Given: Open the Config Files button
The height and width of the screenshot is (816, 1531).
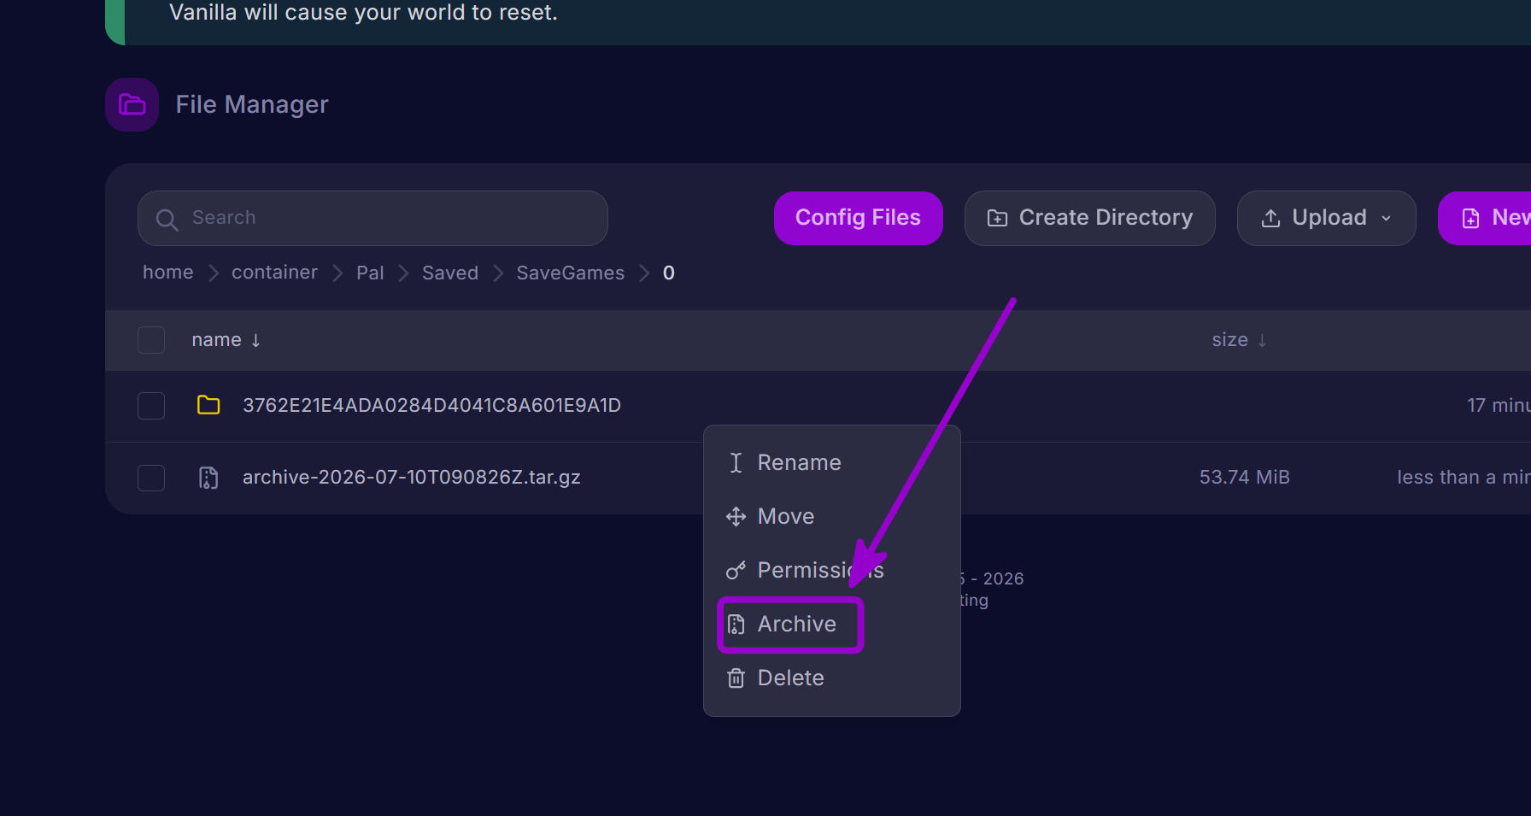Looking at the screenshot, I should (858, 218).
